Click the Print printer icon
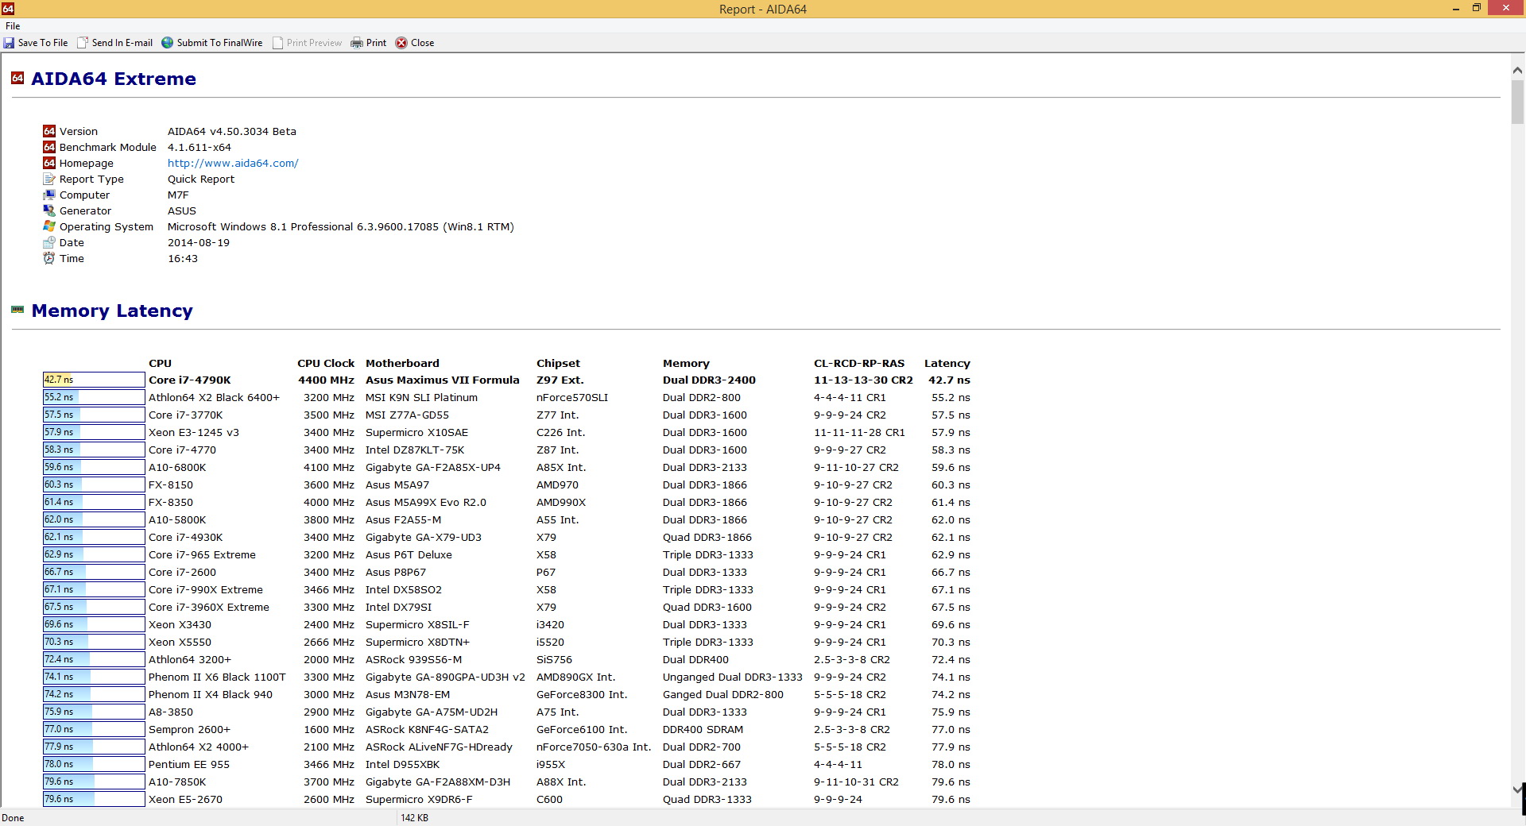The height and width of the screenshot is (826, 1526). click(x=357, y=43)
